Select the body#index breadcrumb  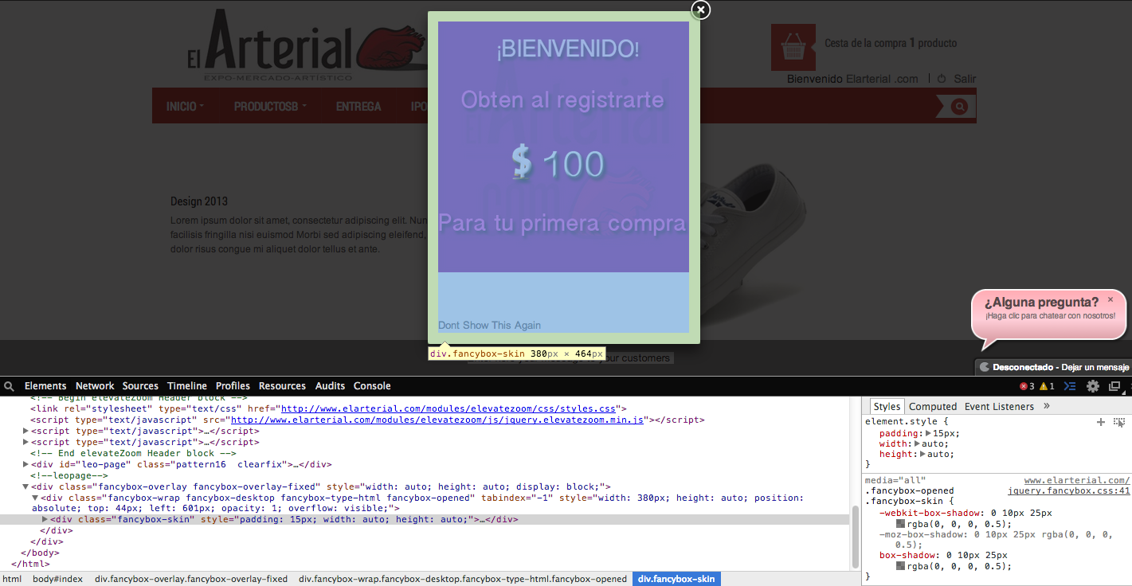tap(57, 579)
